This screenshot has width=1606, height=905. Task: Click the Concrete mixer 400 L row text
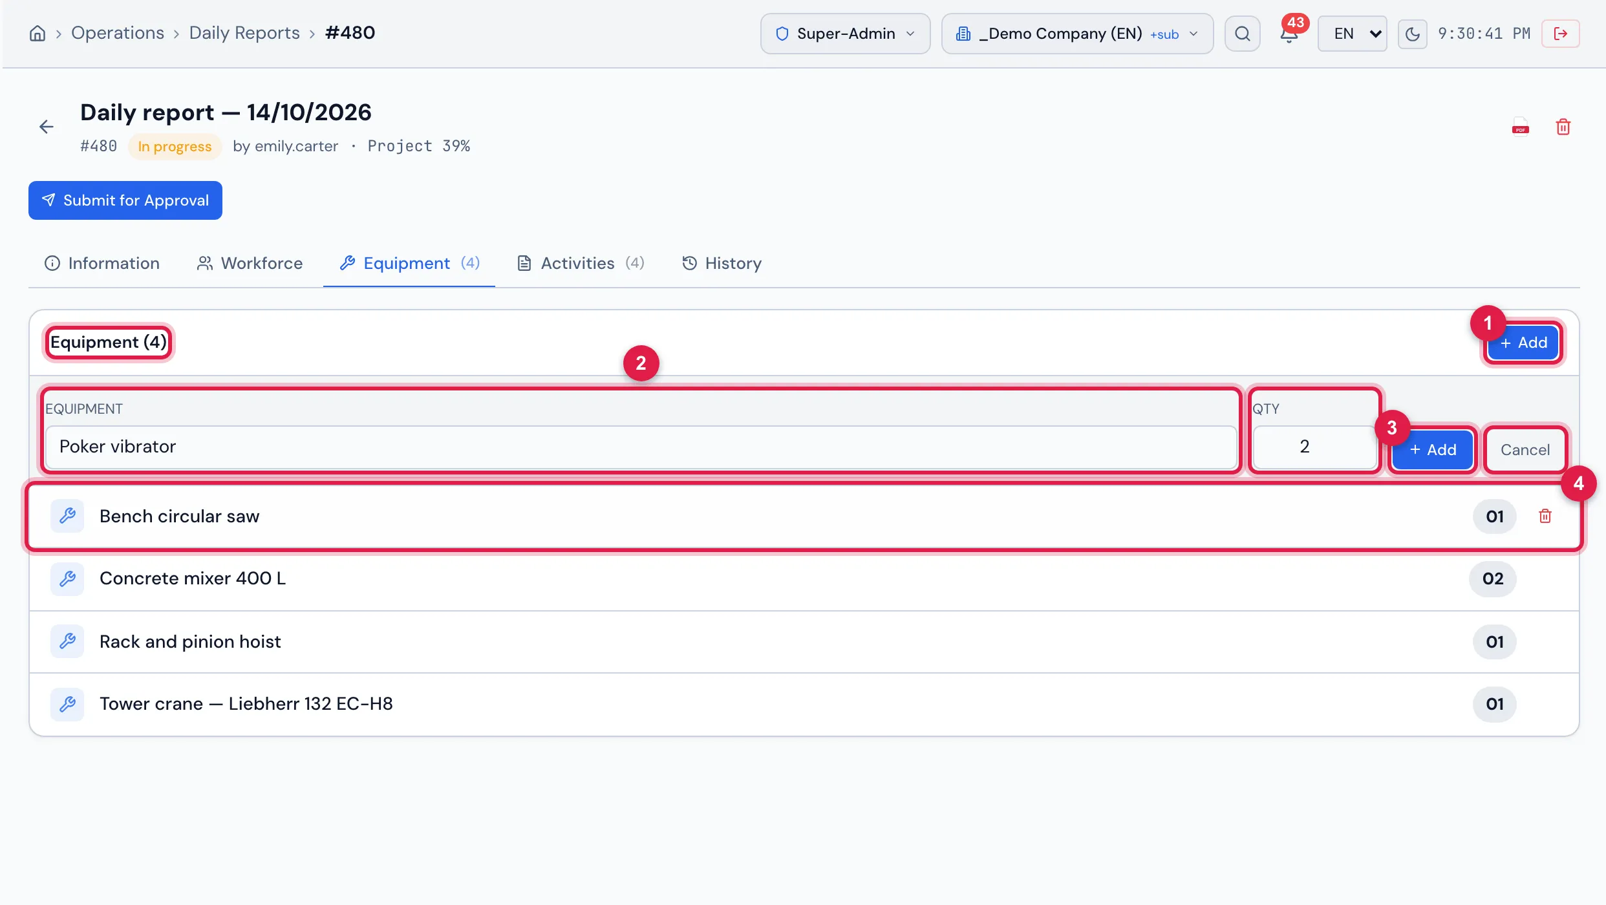tap(193, 579)
